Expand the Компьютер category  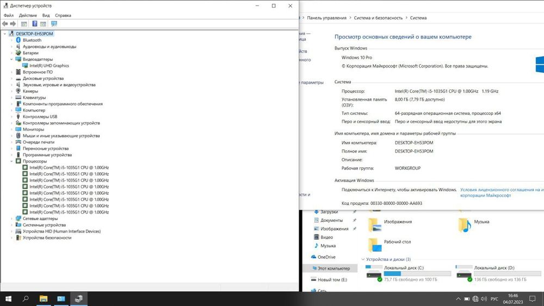[x=11, y=110]
